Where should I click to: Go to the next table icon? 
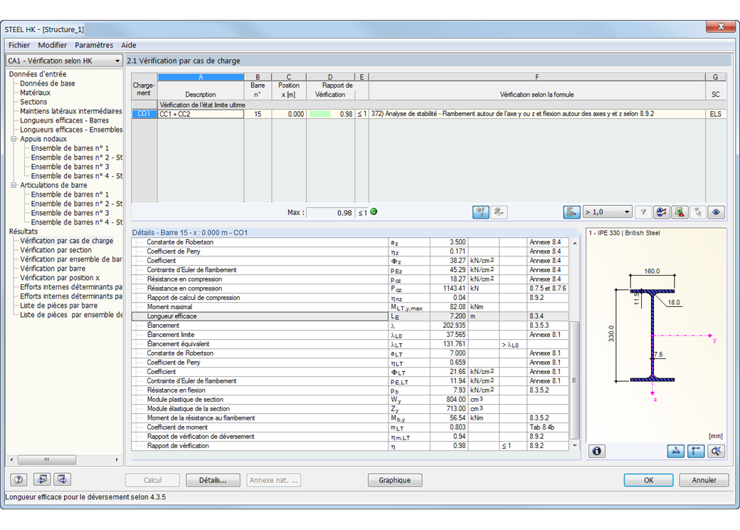(x=62, y=479)
